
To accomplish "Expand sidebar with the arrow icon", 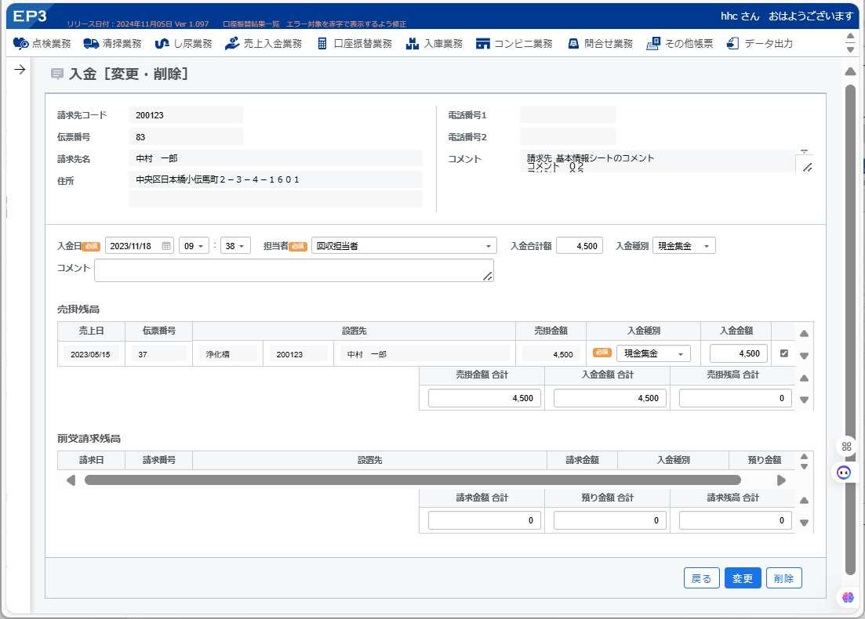I will (x=20, y=70).
